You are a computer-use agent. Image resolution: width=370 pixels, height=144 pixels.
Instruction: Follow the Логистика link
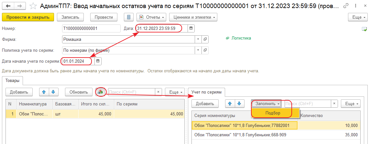(241, 38)
